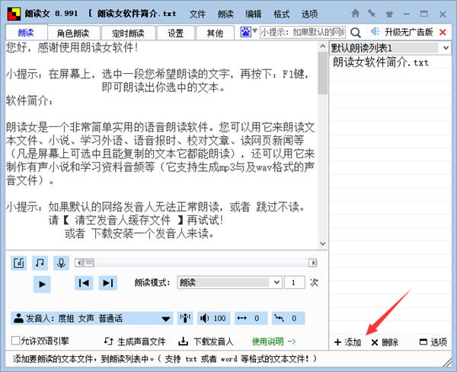Open the 选项 menu in title bar

309,14
